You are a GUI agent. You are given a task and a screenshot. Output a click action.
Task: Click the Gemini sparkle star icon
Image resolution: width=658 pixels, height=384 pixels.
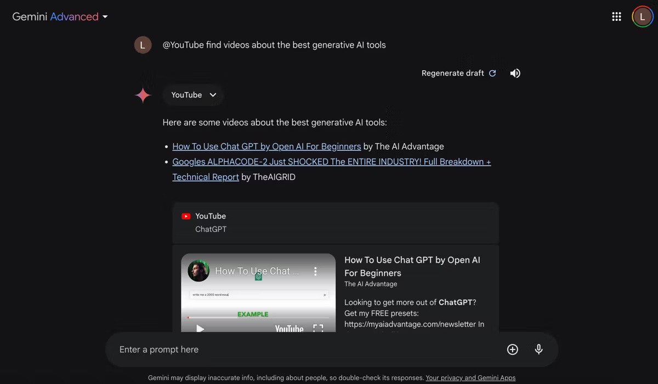tap(143, 95)
